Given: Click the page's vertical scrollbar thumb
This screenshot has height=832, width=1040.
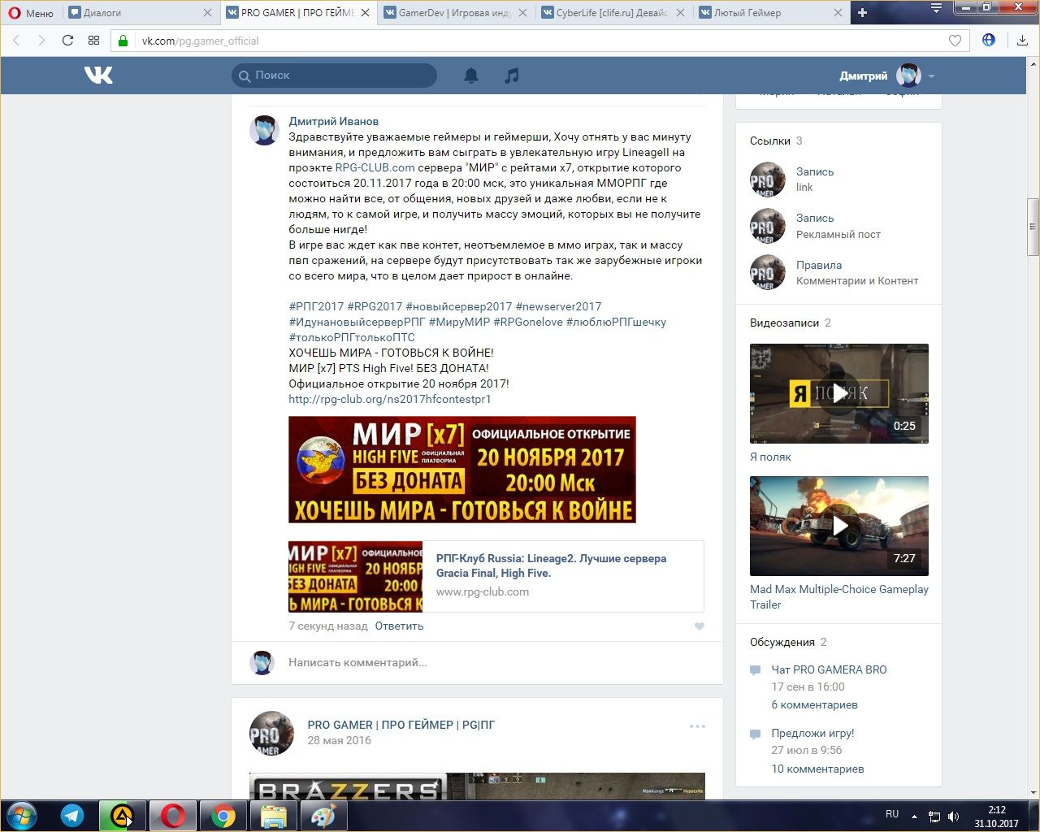Looking at the screenshot, I should (1033, 227).
